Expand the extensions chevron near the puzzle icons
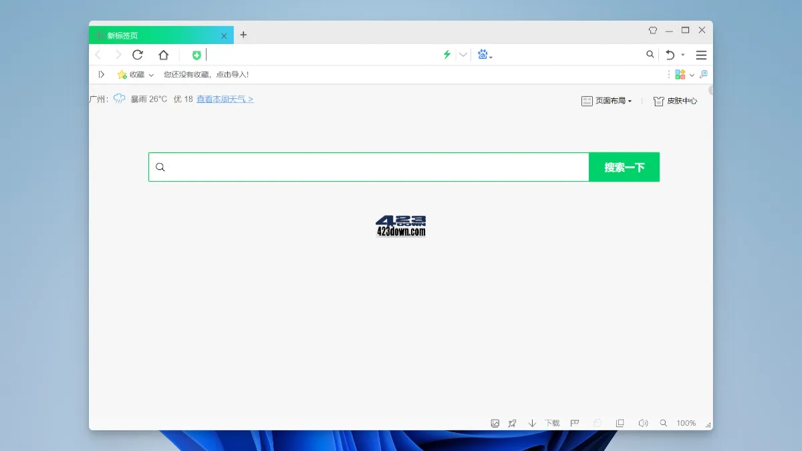The height and width of the screenshot is (451, 802). pyautogui.click(x=692, y=74)
